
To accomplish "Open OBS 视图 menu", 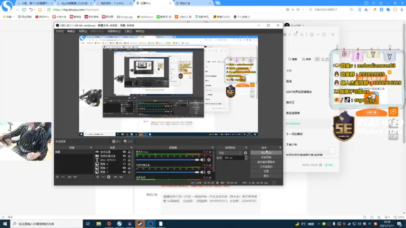I will point(83,31).
